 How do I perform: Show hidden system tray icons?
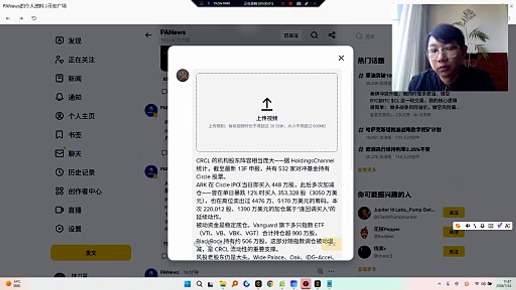point(439,284)
